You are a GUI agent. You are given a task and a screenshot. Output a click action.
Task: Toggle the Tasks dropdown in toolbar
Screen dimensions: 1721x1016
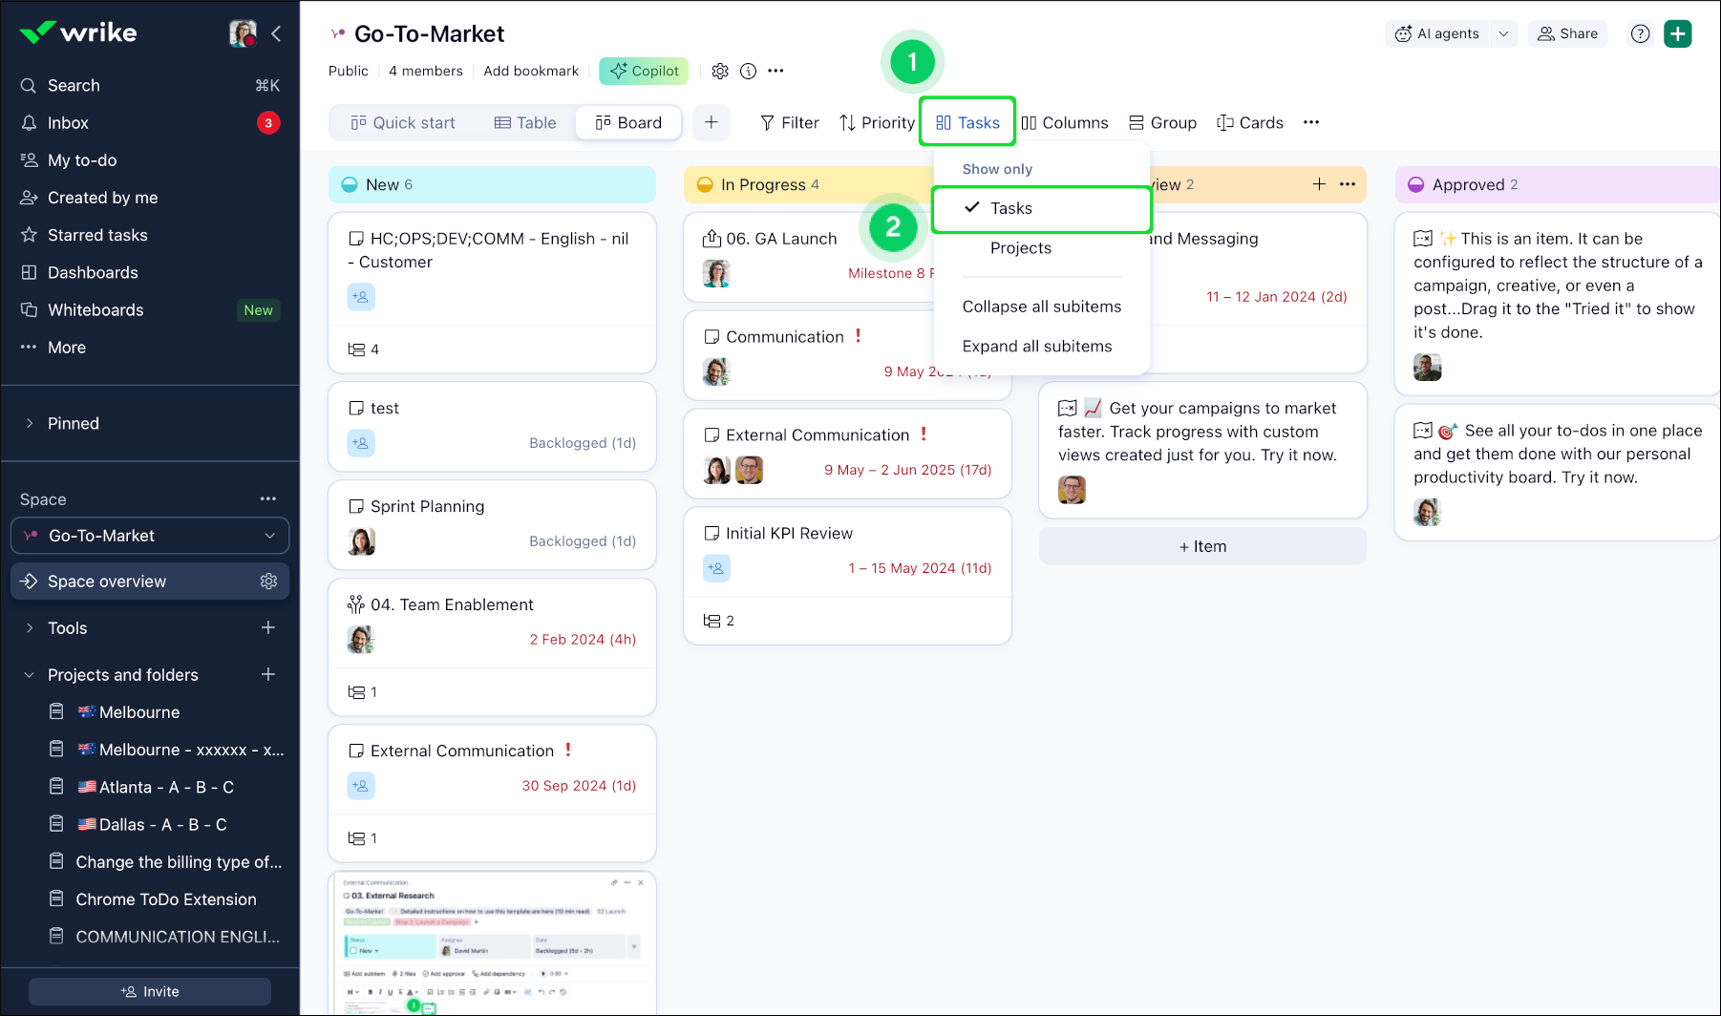(967, 122)
